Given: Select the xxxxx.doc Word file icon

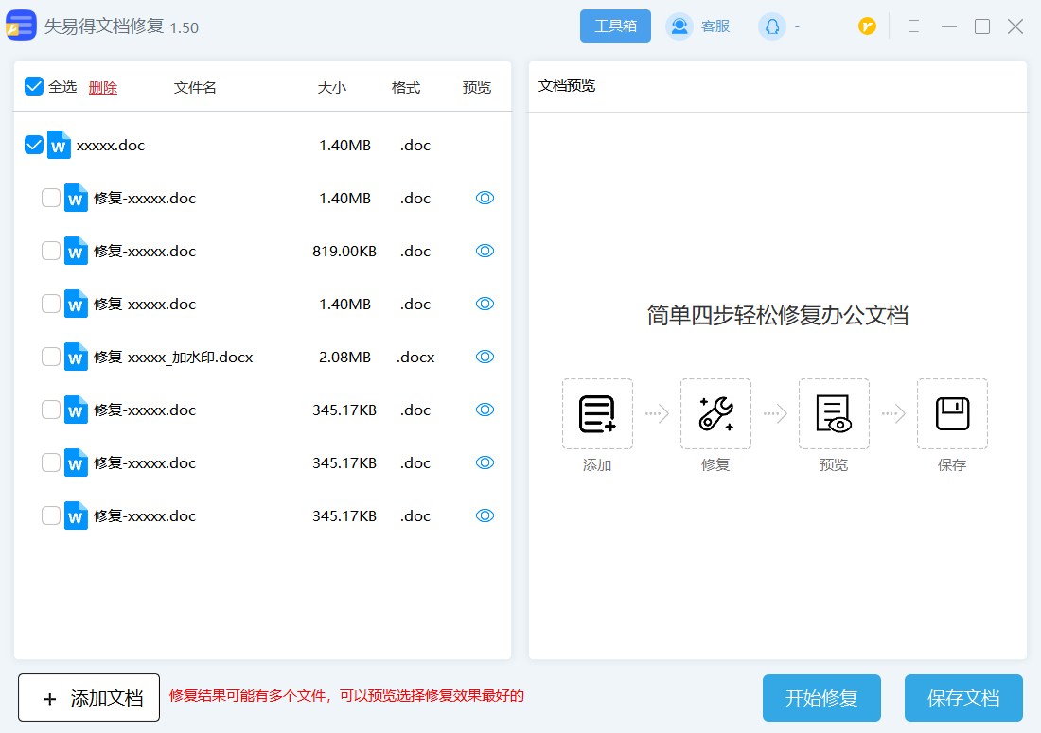Looking at the screenshot, I should 60,146.
